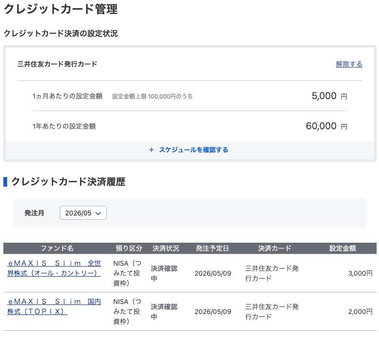This screenshot has width=379, height=337.
Task: Open eMAXIS Slim 国内株式 TOPIX link
Action: [54, 306]
